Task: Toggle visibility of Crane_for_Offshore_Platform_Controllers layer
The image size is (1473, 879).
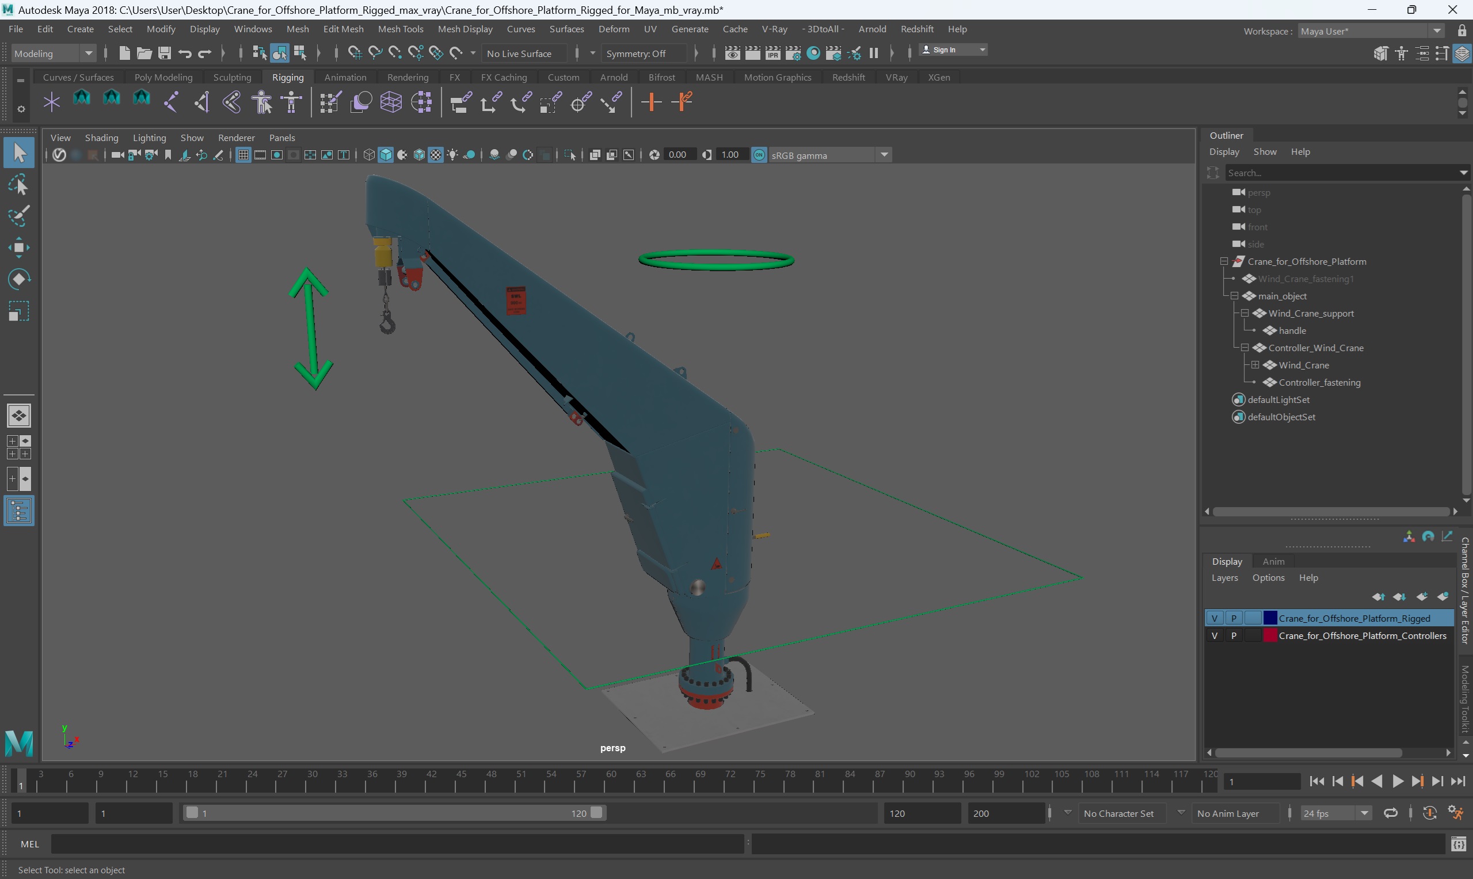Action: 1214,635
